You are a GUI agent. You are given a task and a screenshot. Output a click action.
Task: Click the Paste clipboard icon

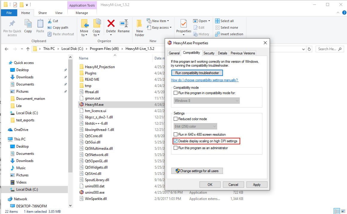40,24
